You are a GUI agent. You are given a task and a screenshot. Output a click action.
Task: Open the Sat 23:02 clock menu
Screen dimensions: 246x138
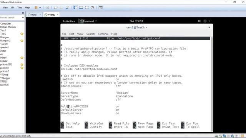coord(137,21)
